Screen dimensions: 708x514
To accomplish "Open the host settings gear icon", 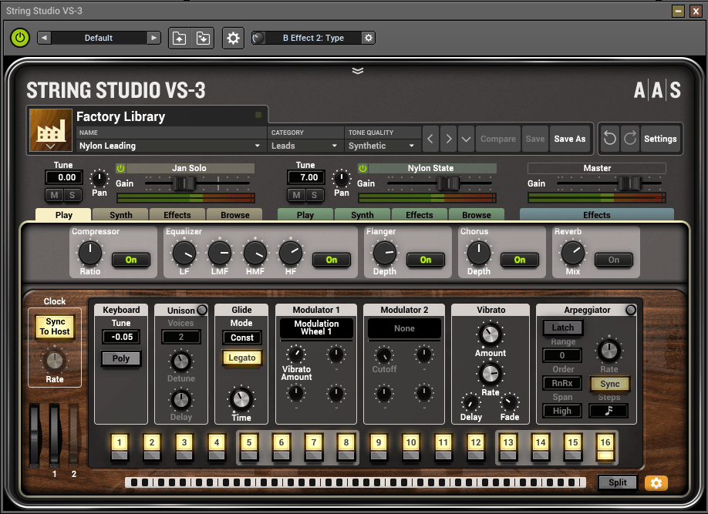I will tap(233, 39).
